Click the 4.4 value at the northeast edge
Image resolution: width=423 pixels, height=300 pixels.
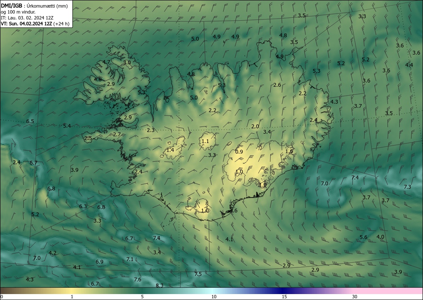click(x=409, y=65)
